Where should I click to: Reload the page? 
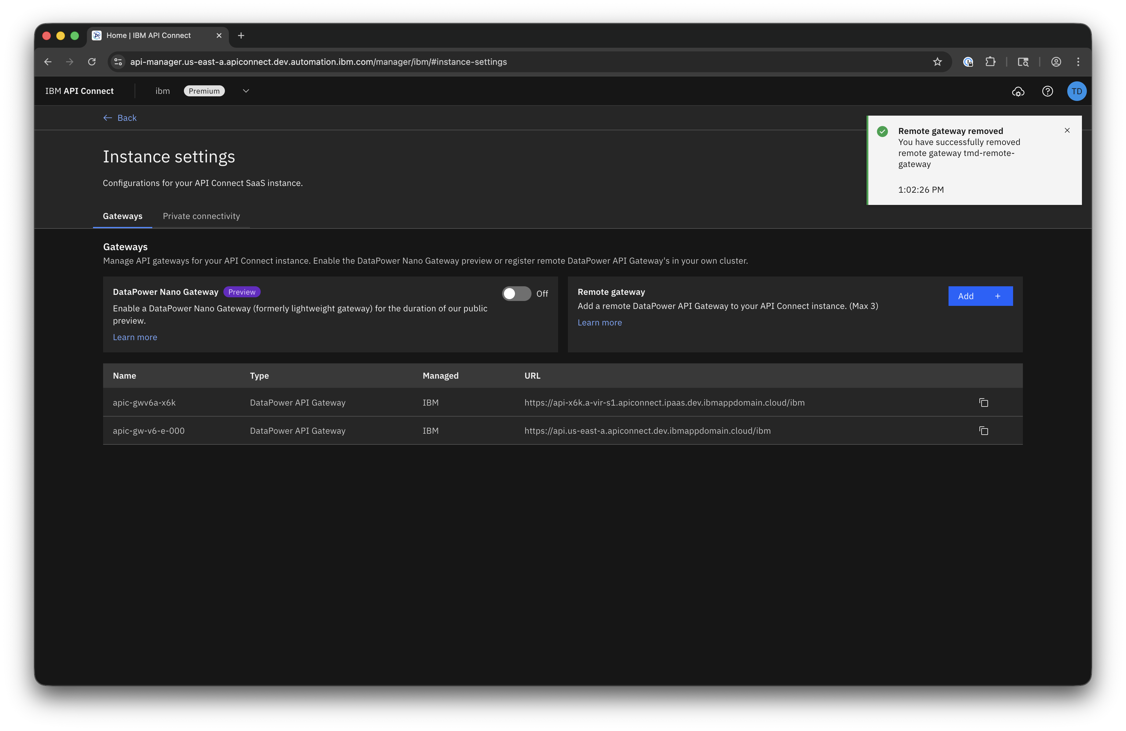(x=92, y=62)
